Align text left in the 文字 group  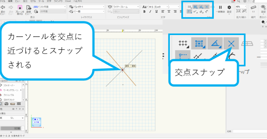[x=163, y=11]
